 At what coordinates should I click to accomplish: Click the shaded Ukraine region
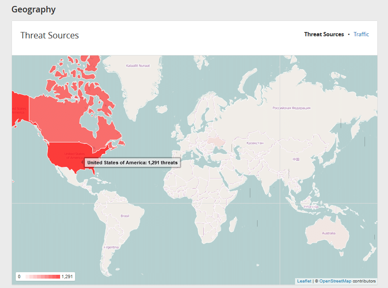point(215,141)
